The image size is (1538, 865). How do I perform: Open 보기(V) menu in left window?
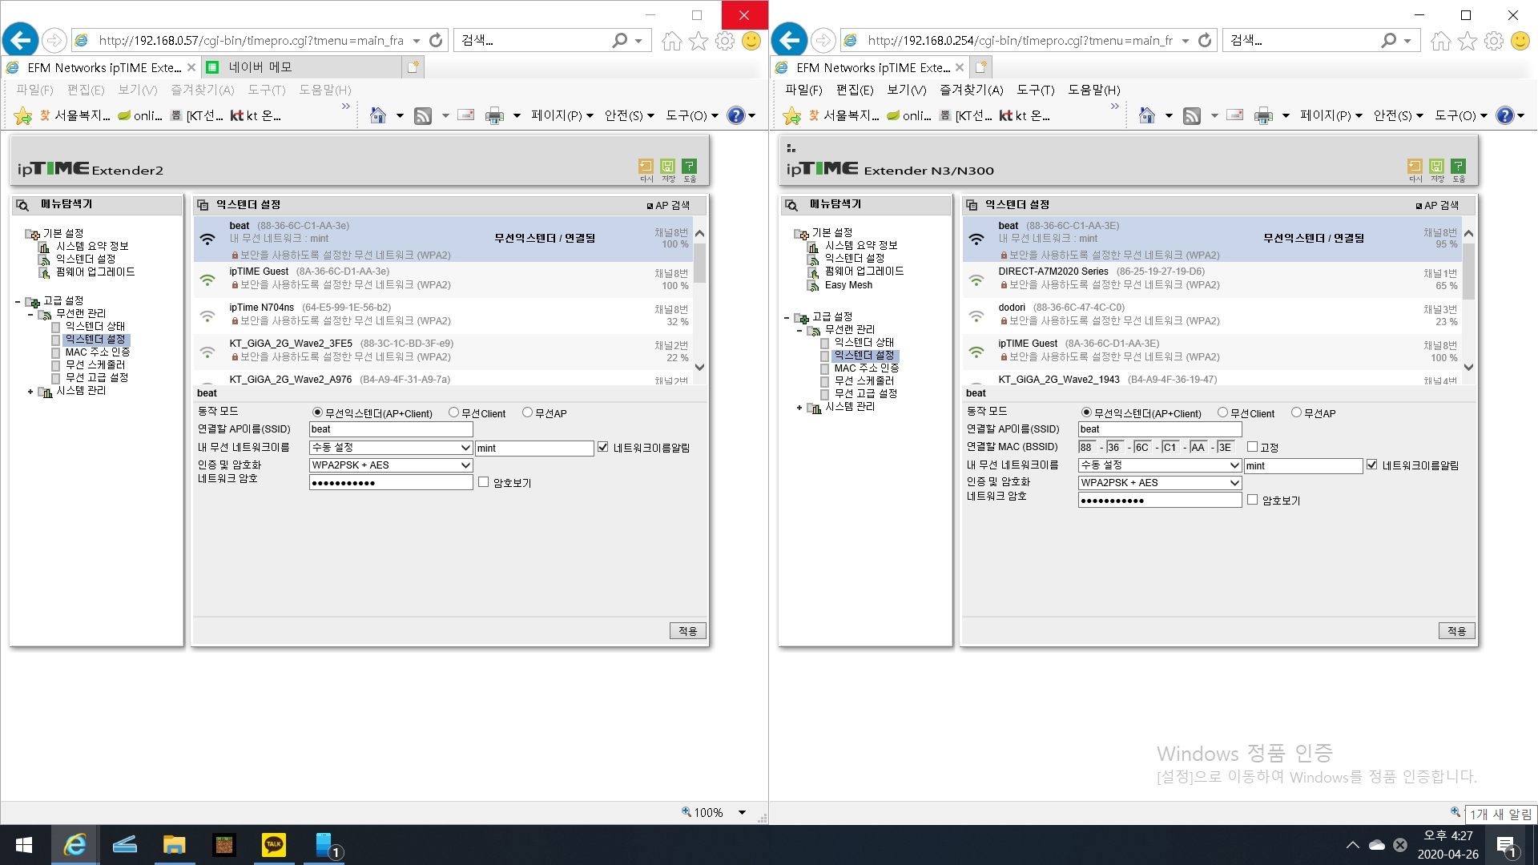click(x=138, y=90)
